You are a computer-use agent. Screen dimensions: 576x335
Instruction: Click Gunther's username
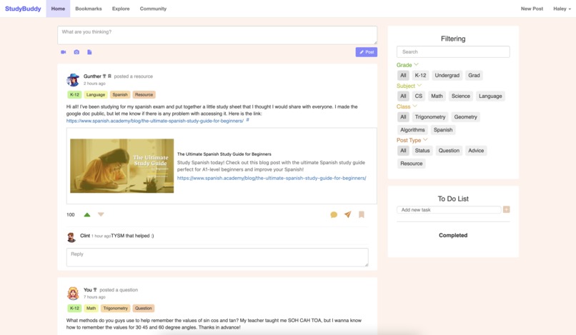tap(92, 76)
